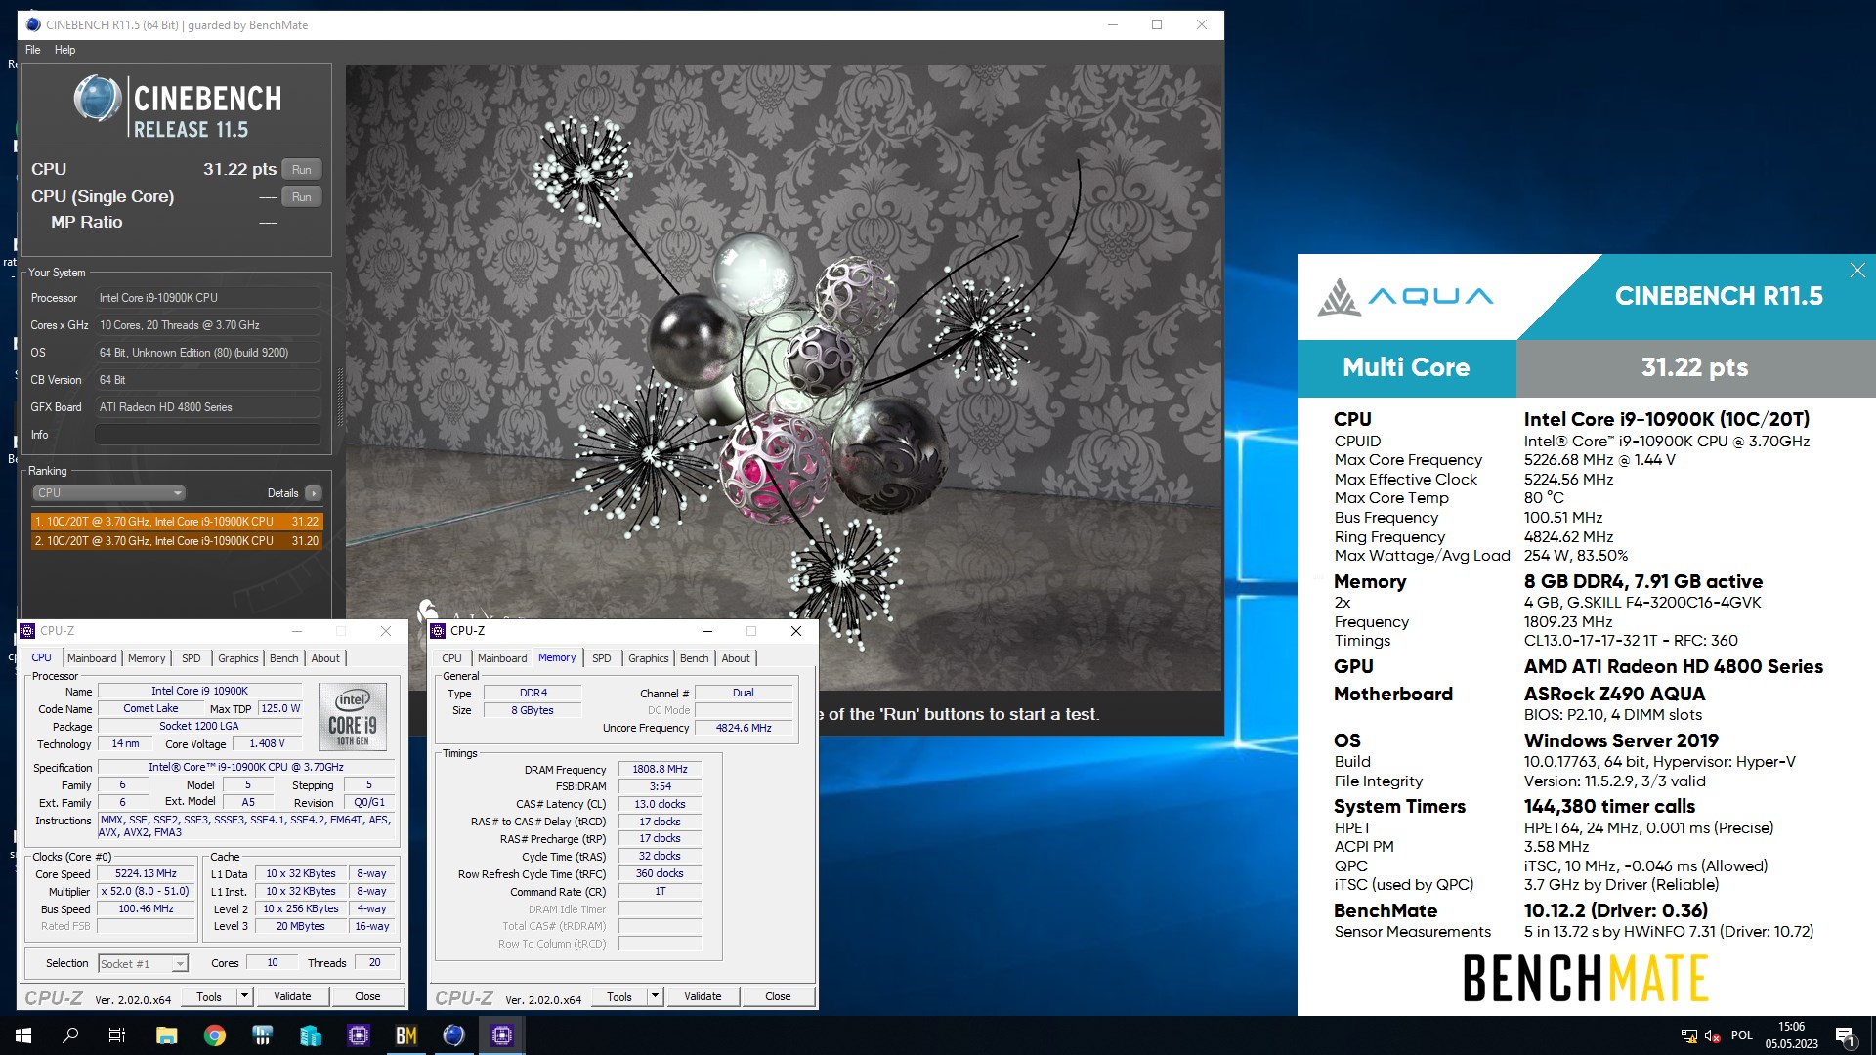Click the rendered spheres scene image
The height and width of the screenshot is (1055, 1876).
tap(784, 379)
